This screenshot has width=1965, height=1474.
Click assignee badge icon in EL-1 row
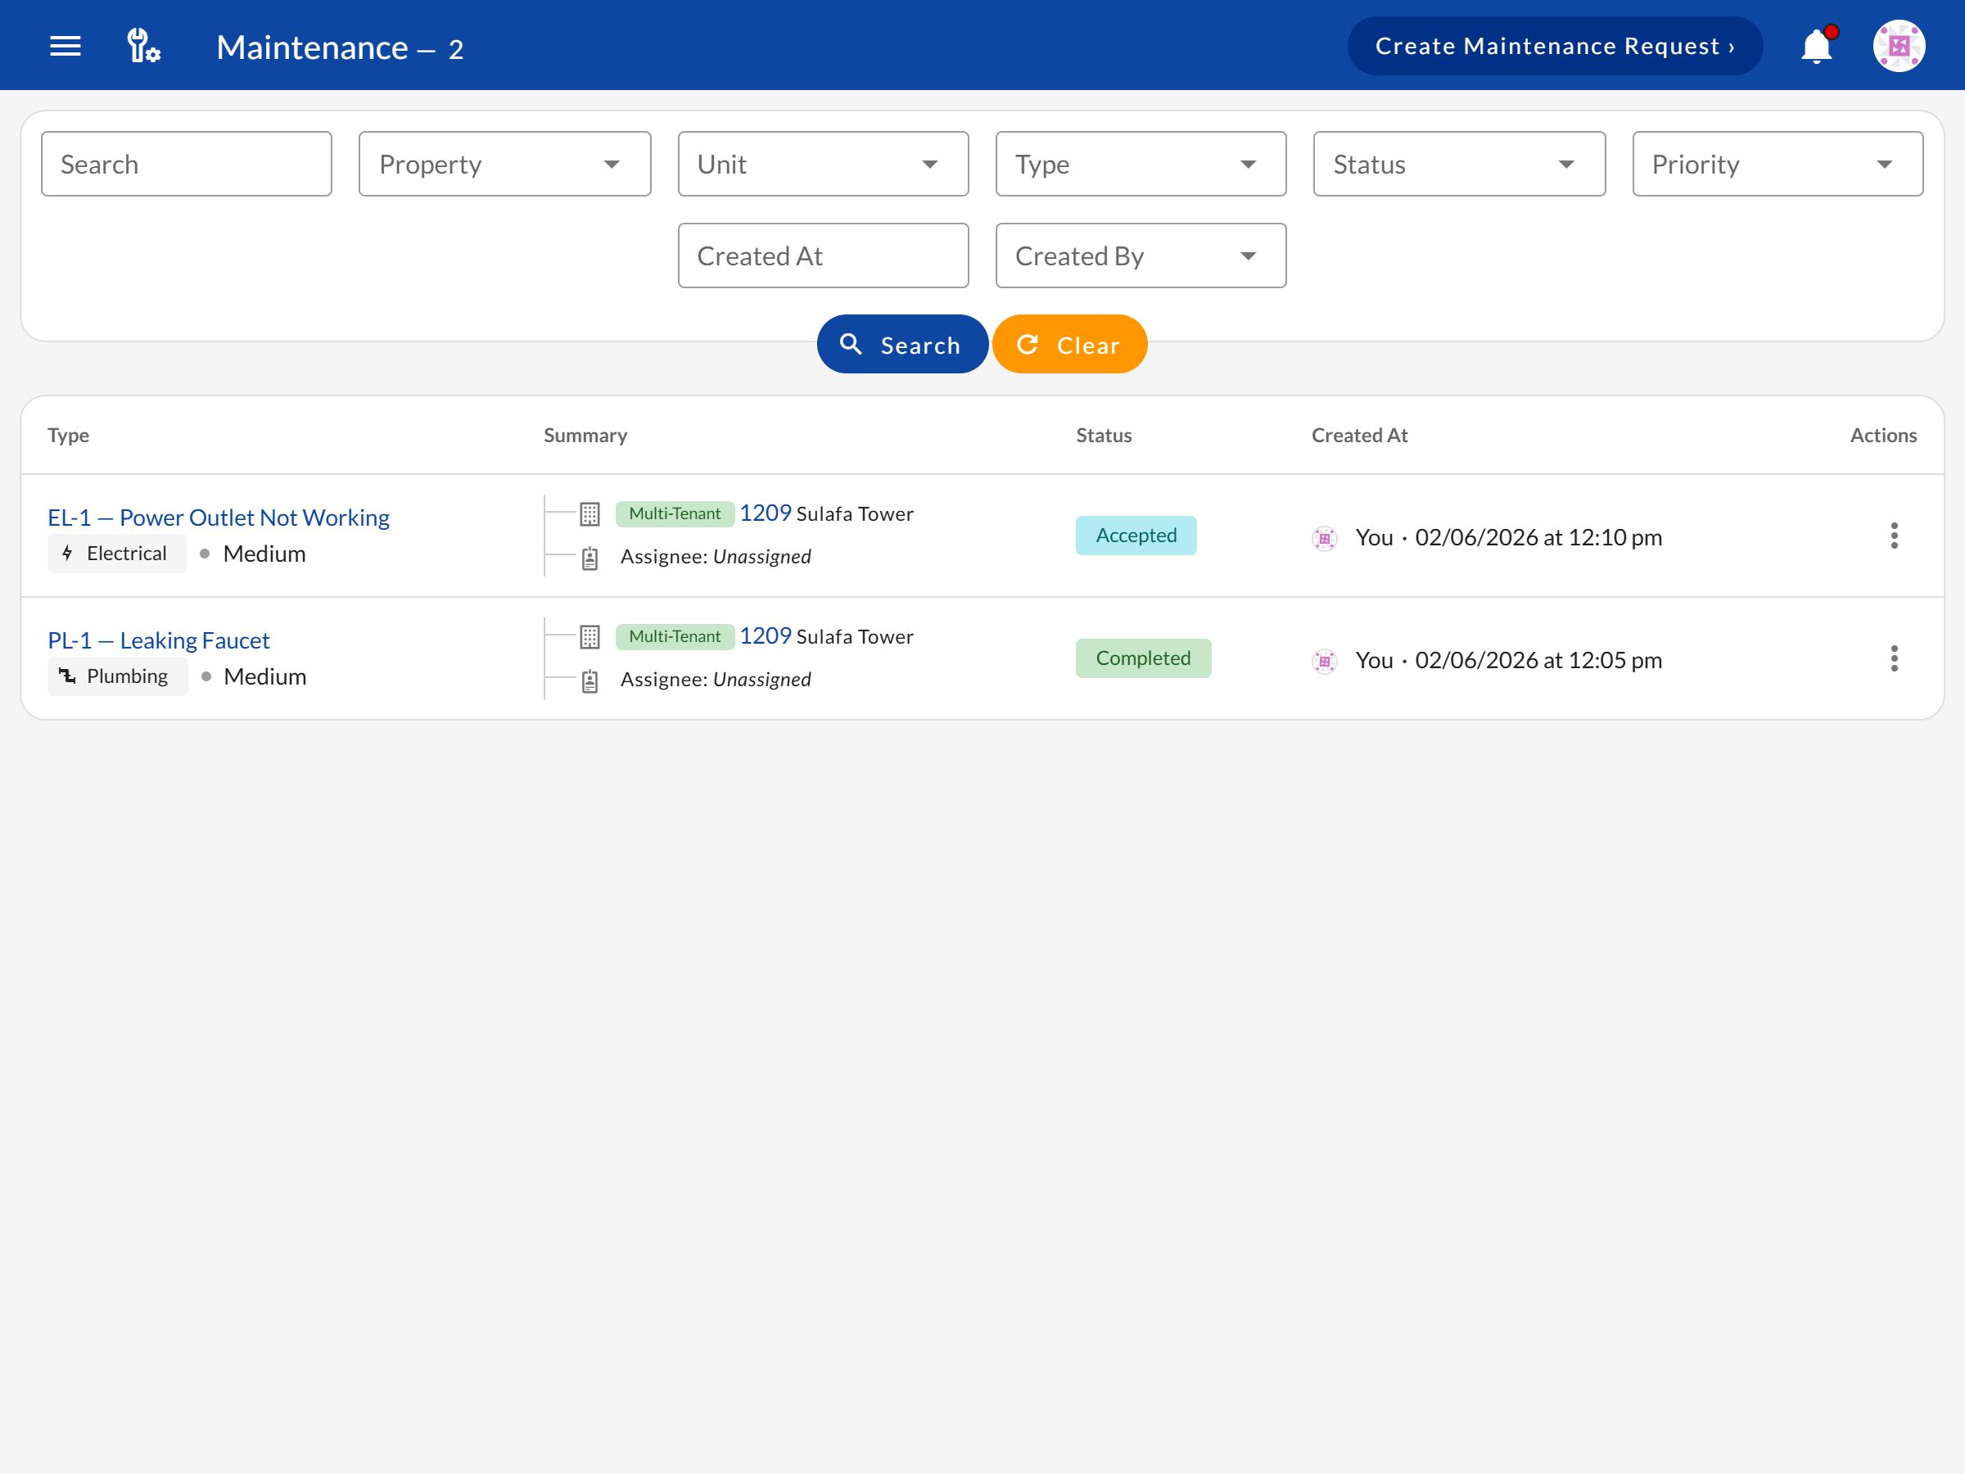(x=589, y=558)
